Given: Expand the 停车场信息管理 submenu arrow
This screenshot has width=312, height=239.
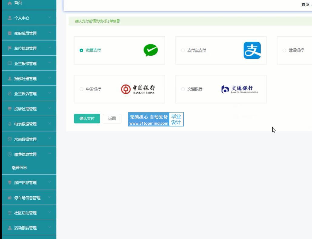Looking at the screenshot, I should pyautogui.click(x=50, y=197).
